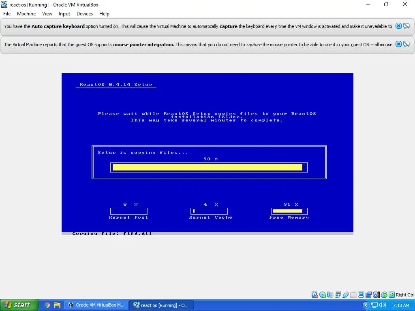Screen dimensions: 415x311
Task: Click the Right Ctrl host key label
Action: tap(405, 295)
